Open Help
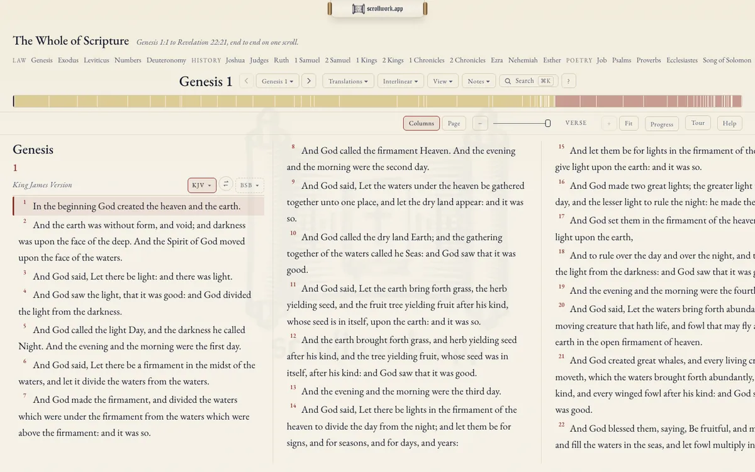 point(730,123)
